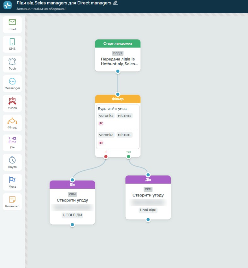Image resolution: width=248 pixels, height=268 pixels.
Task: Click the CRM badge in right action node
Action: [148, 189]
